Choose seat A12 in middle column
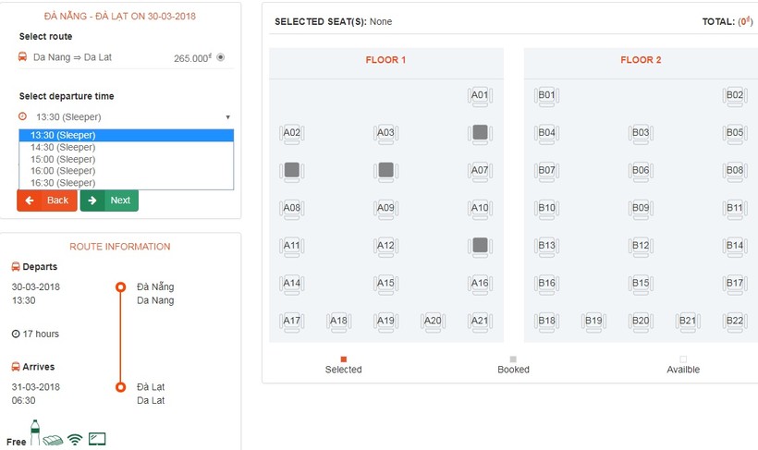This screenshot has width=758, height=450. [385, 246]
